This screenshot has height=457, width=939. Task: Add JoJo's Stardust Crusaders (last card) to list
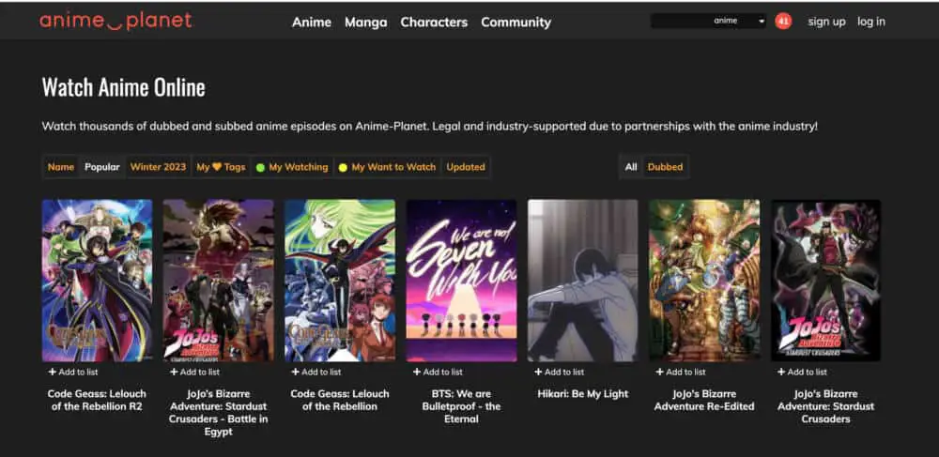[803, 372]
